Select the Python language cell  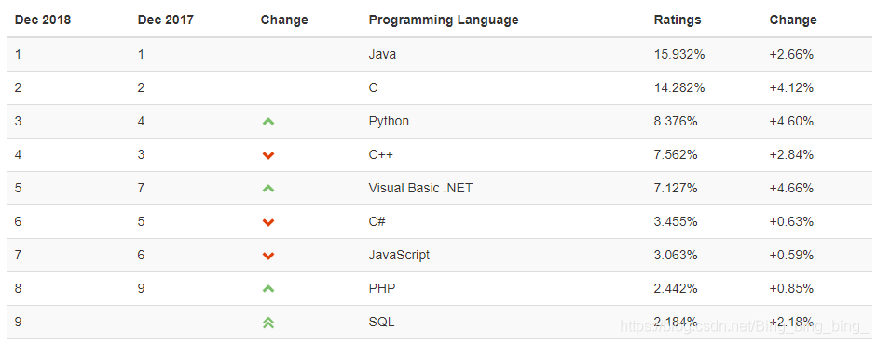coord(389,121)
